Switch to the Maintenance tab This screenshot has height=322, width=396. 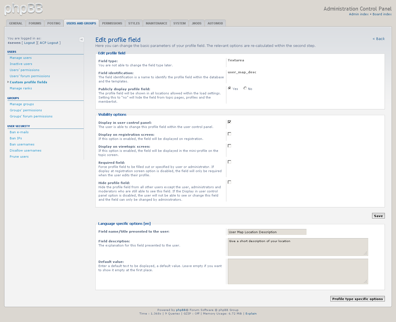pos(156,23)
